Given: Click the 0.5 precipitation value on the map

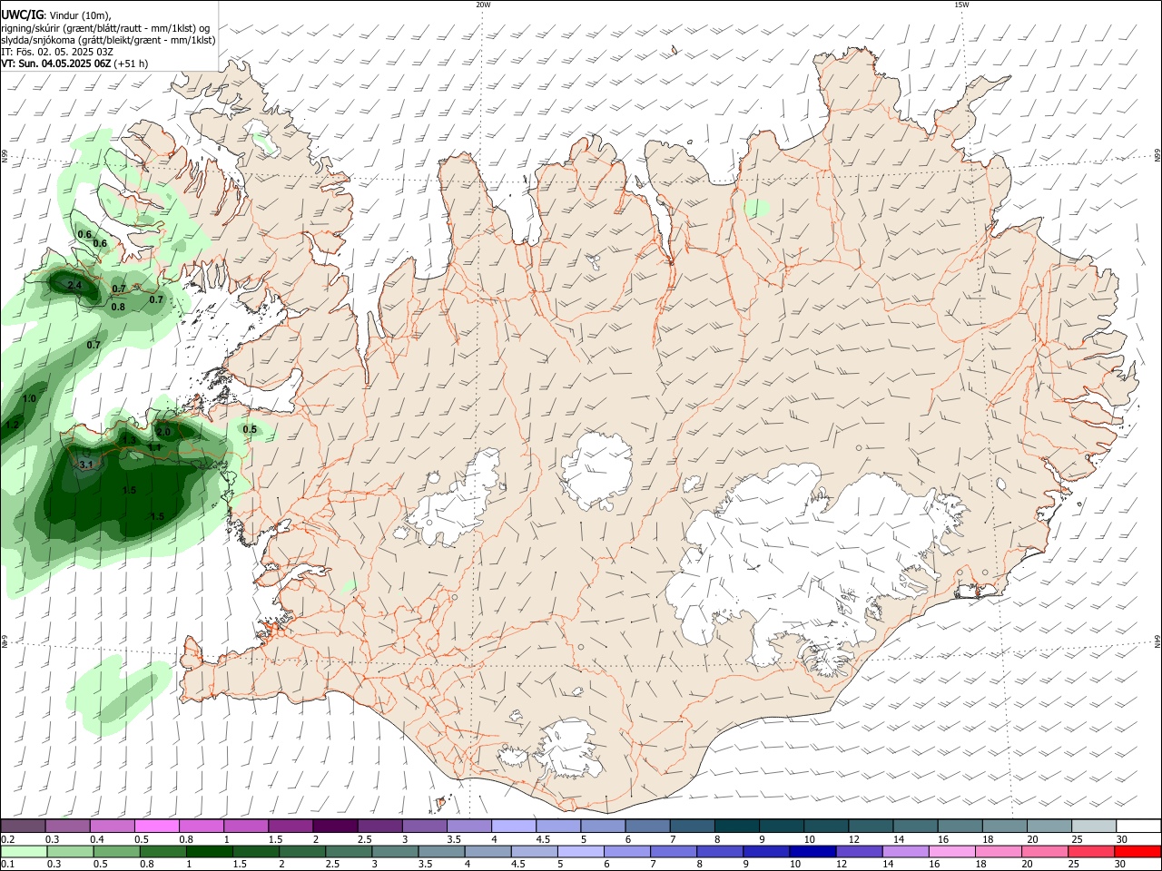Looking at the screenshot, I should [250, 429].
